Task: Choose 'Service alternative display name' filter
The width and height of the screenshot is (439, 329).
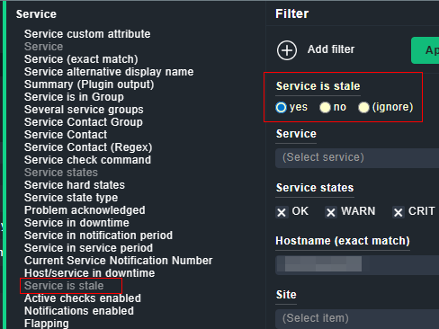Action: (109, 72)
